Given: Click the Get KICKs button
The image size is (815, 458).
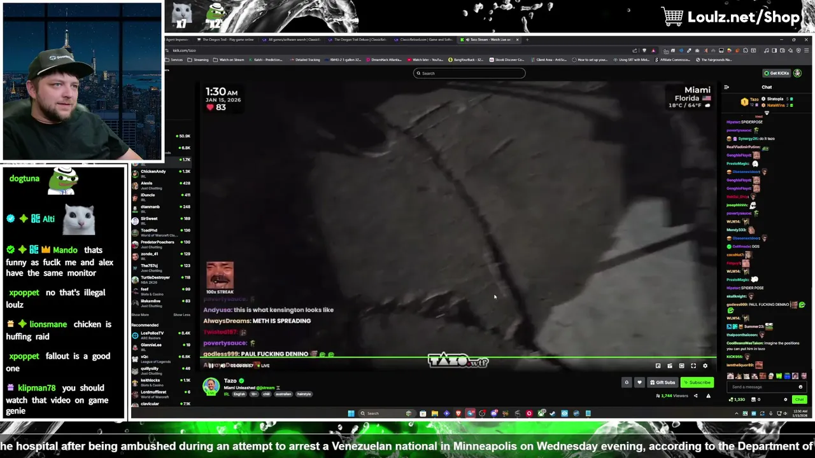Looking at the screenshot, I should click(777, 73).
